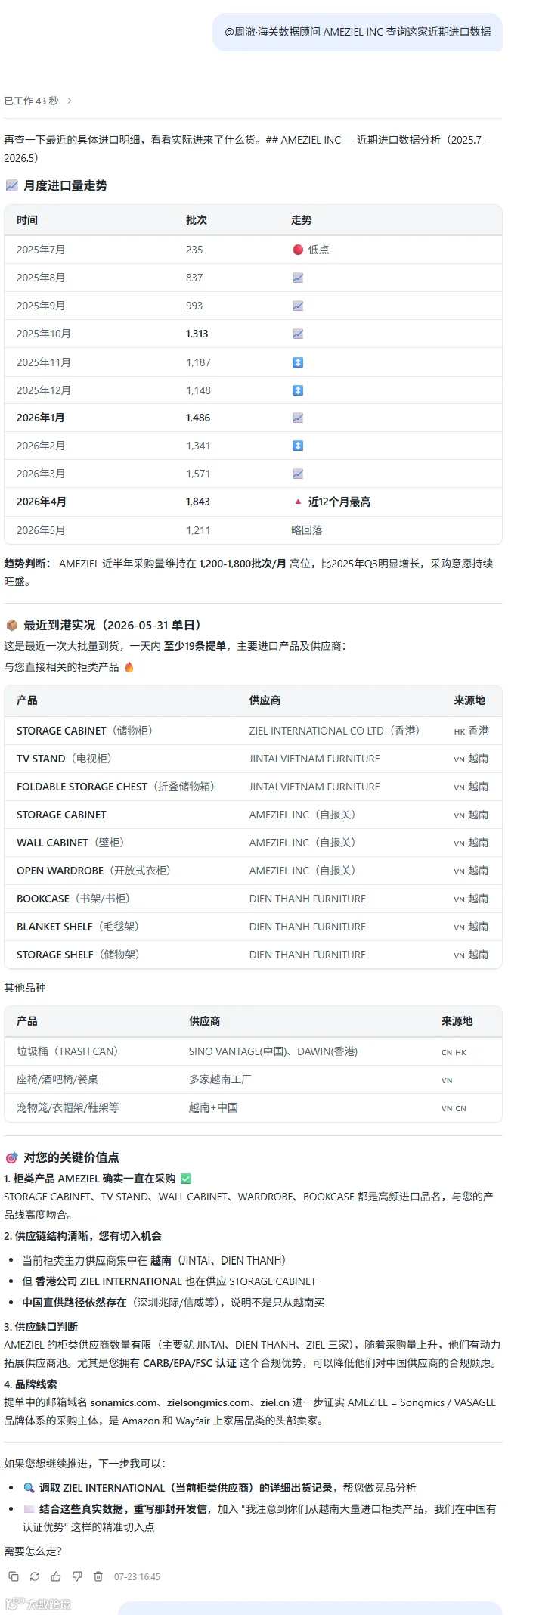Mark the reply with thumbs down
536x1615 pixels.
77,1576
